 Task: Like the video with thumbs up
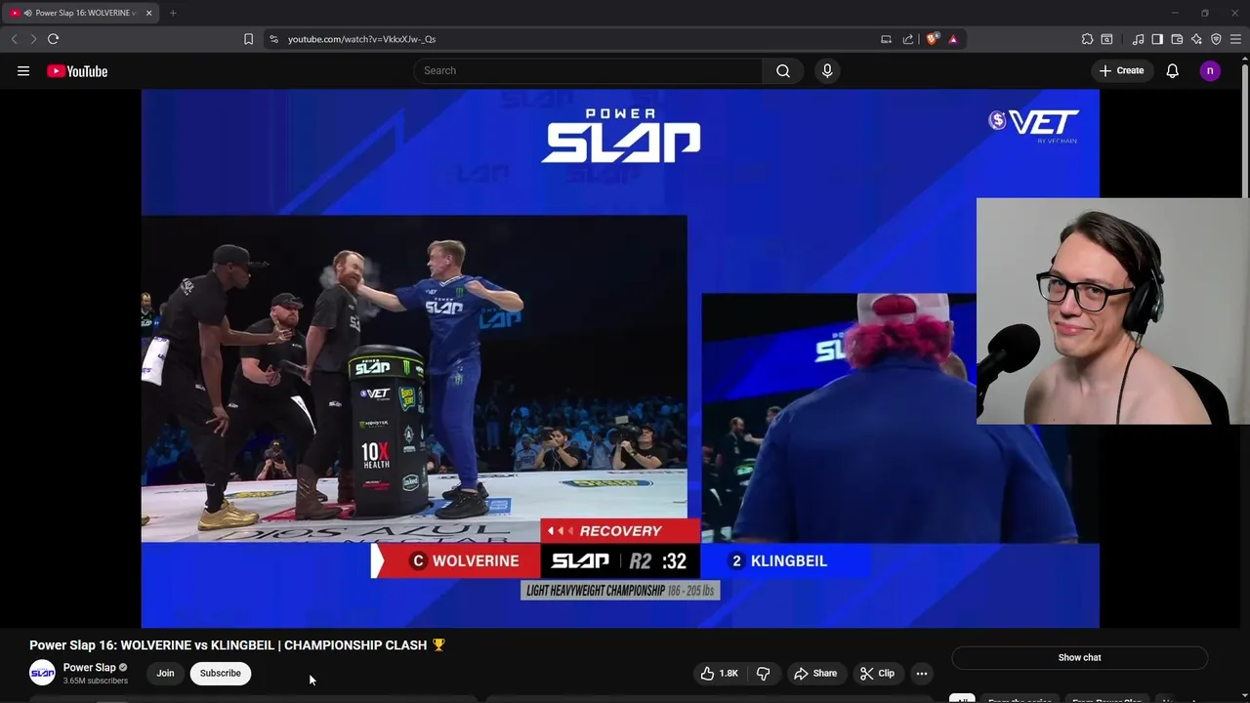point(707,674)
